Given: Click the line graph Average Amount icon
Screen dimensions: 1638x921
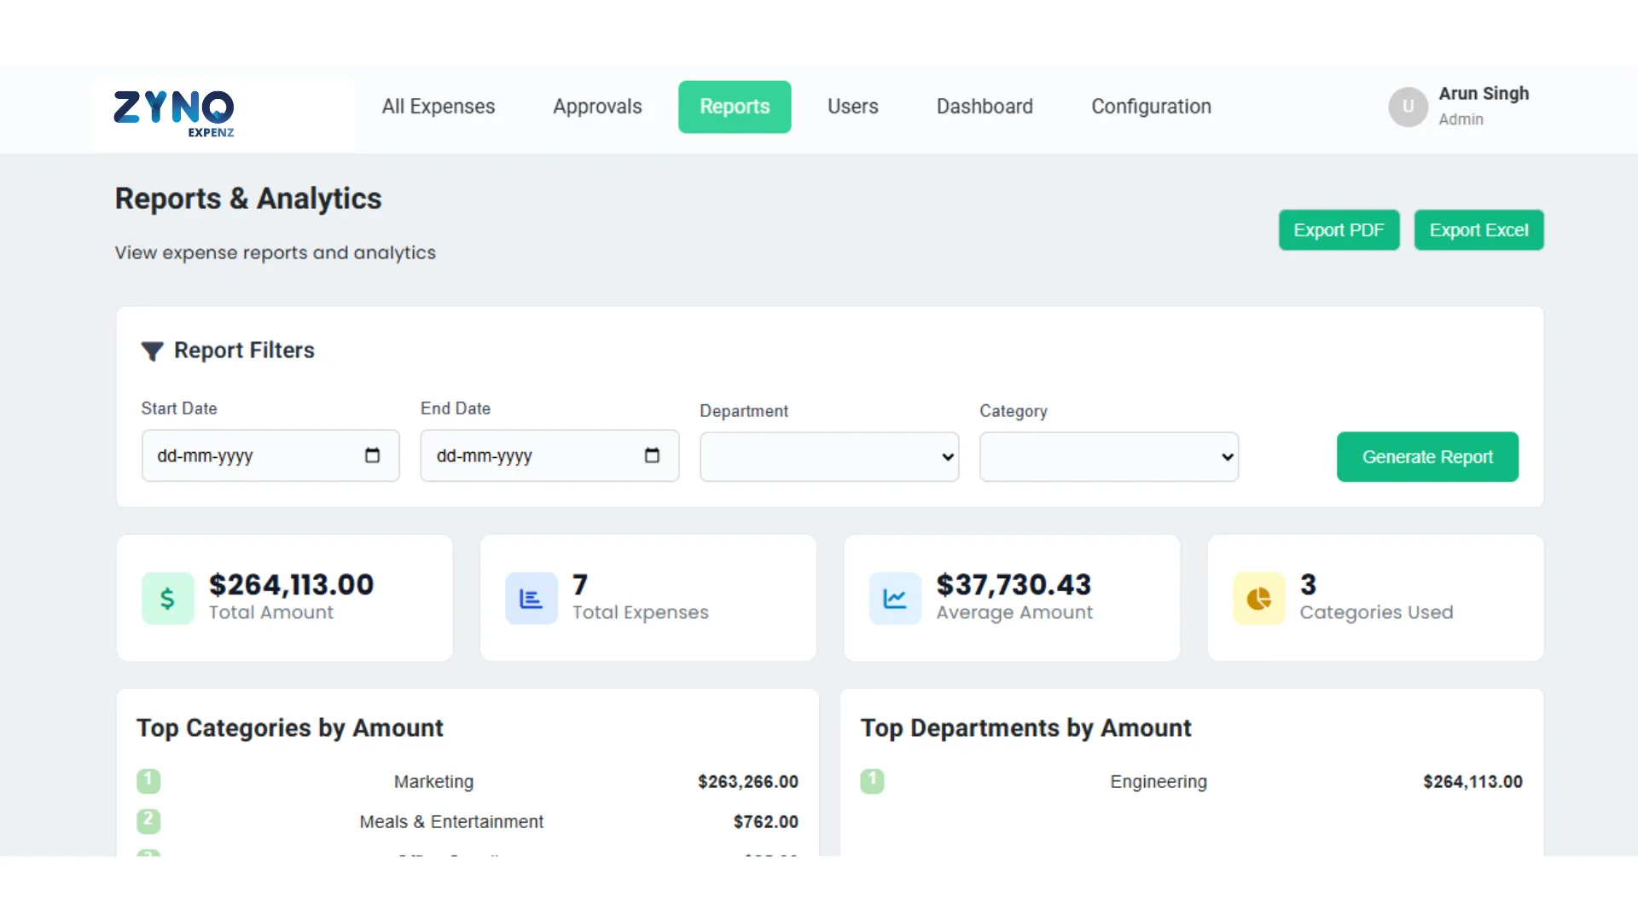Looking at the screenshot, I should (895, 599).
